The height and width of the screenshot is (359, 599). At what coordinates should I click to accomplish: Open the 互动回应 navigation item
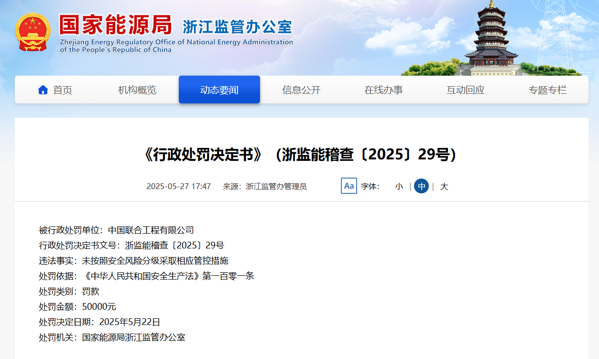pyautogui.click(x=466, y=90)
